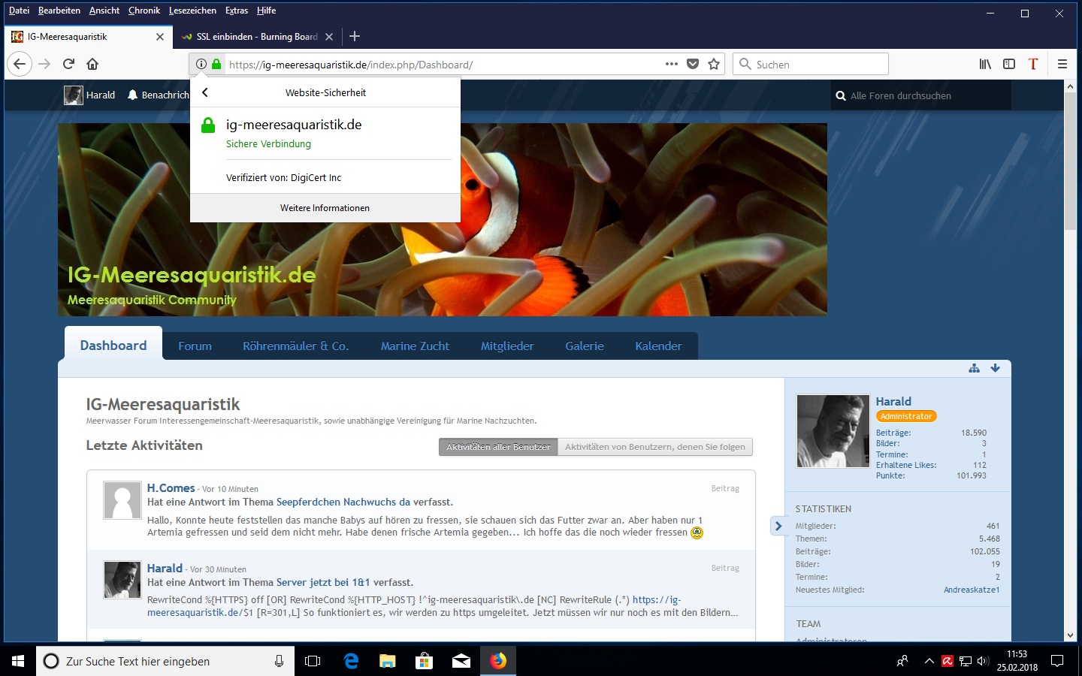Click the 'Weitere Informationen' button
The width and height of the screenshot is (1082, 676).
point(325,208)
